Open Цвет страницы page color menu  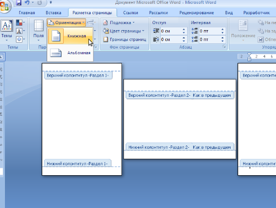123,31
